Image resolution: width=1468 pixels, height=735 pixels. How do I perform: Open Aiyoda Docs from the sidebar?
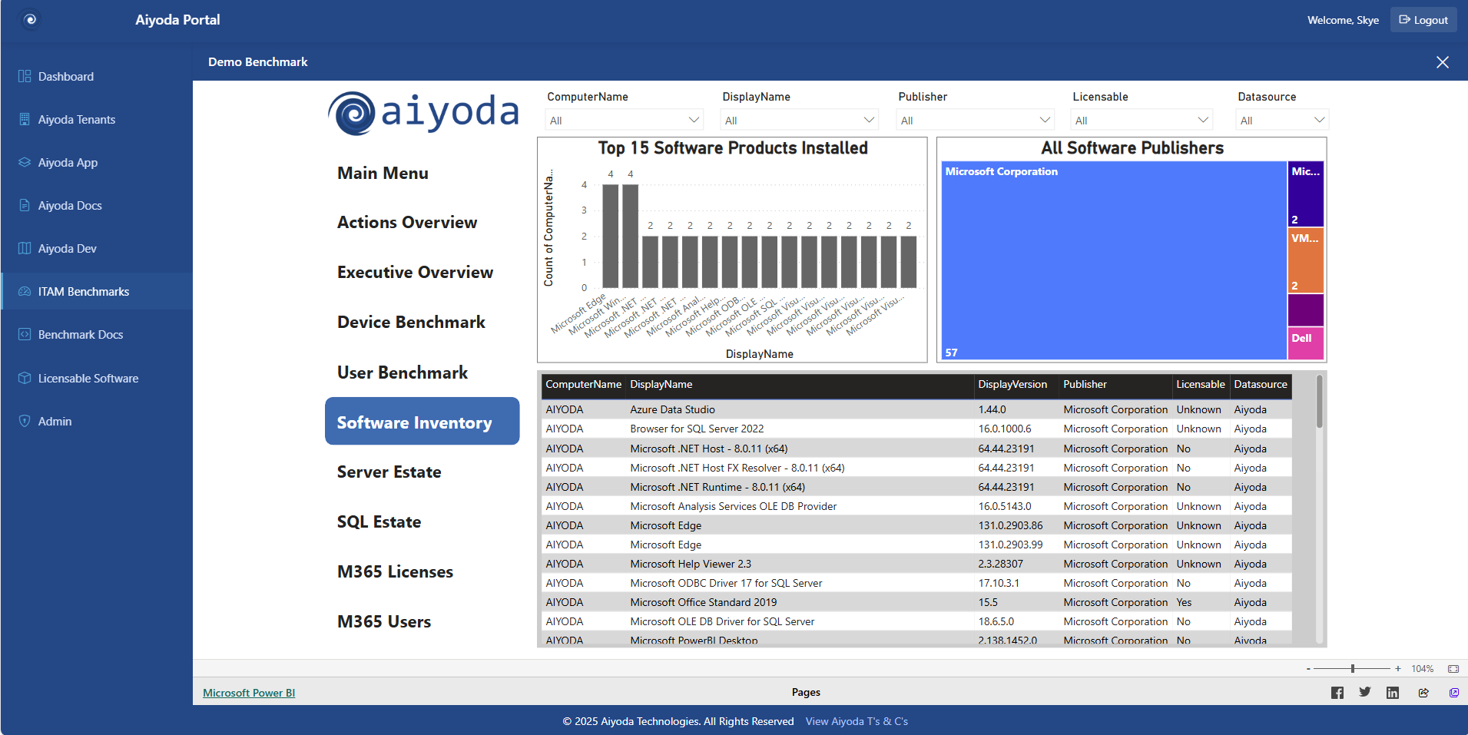tap(70, 205)
